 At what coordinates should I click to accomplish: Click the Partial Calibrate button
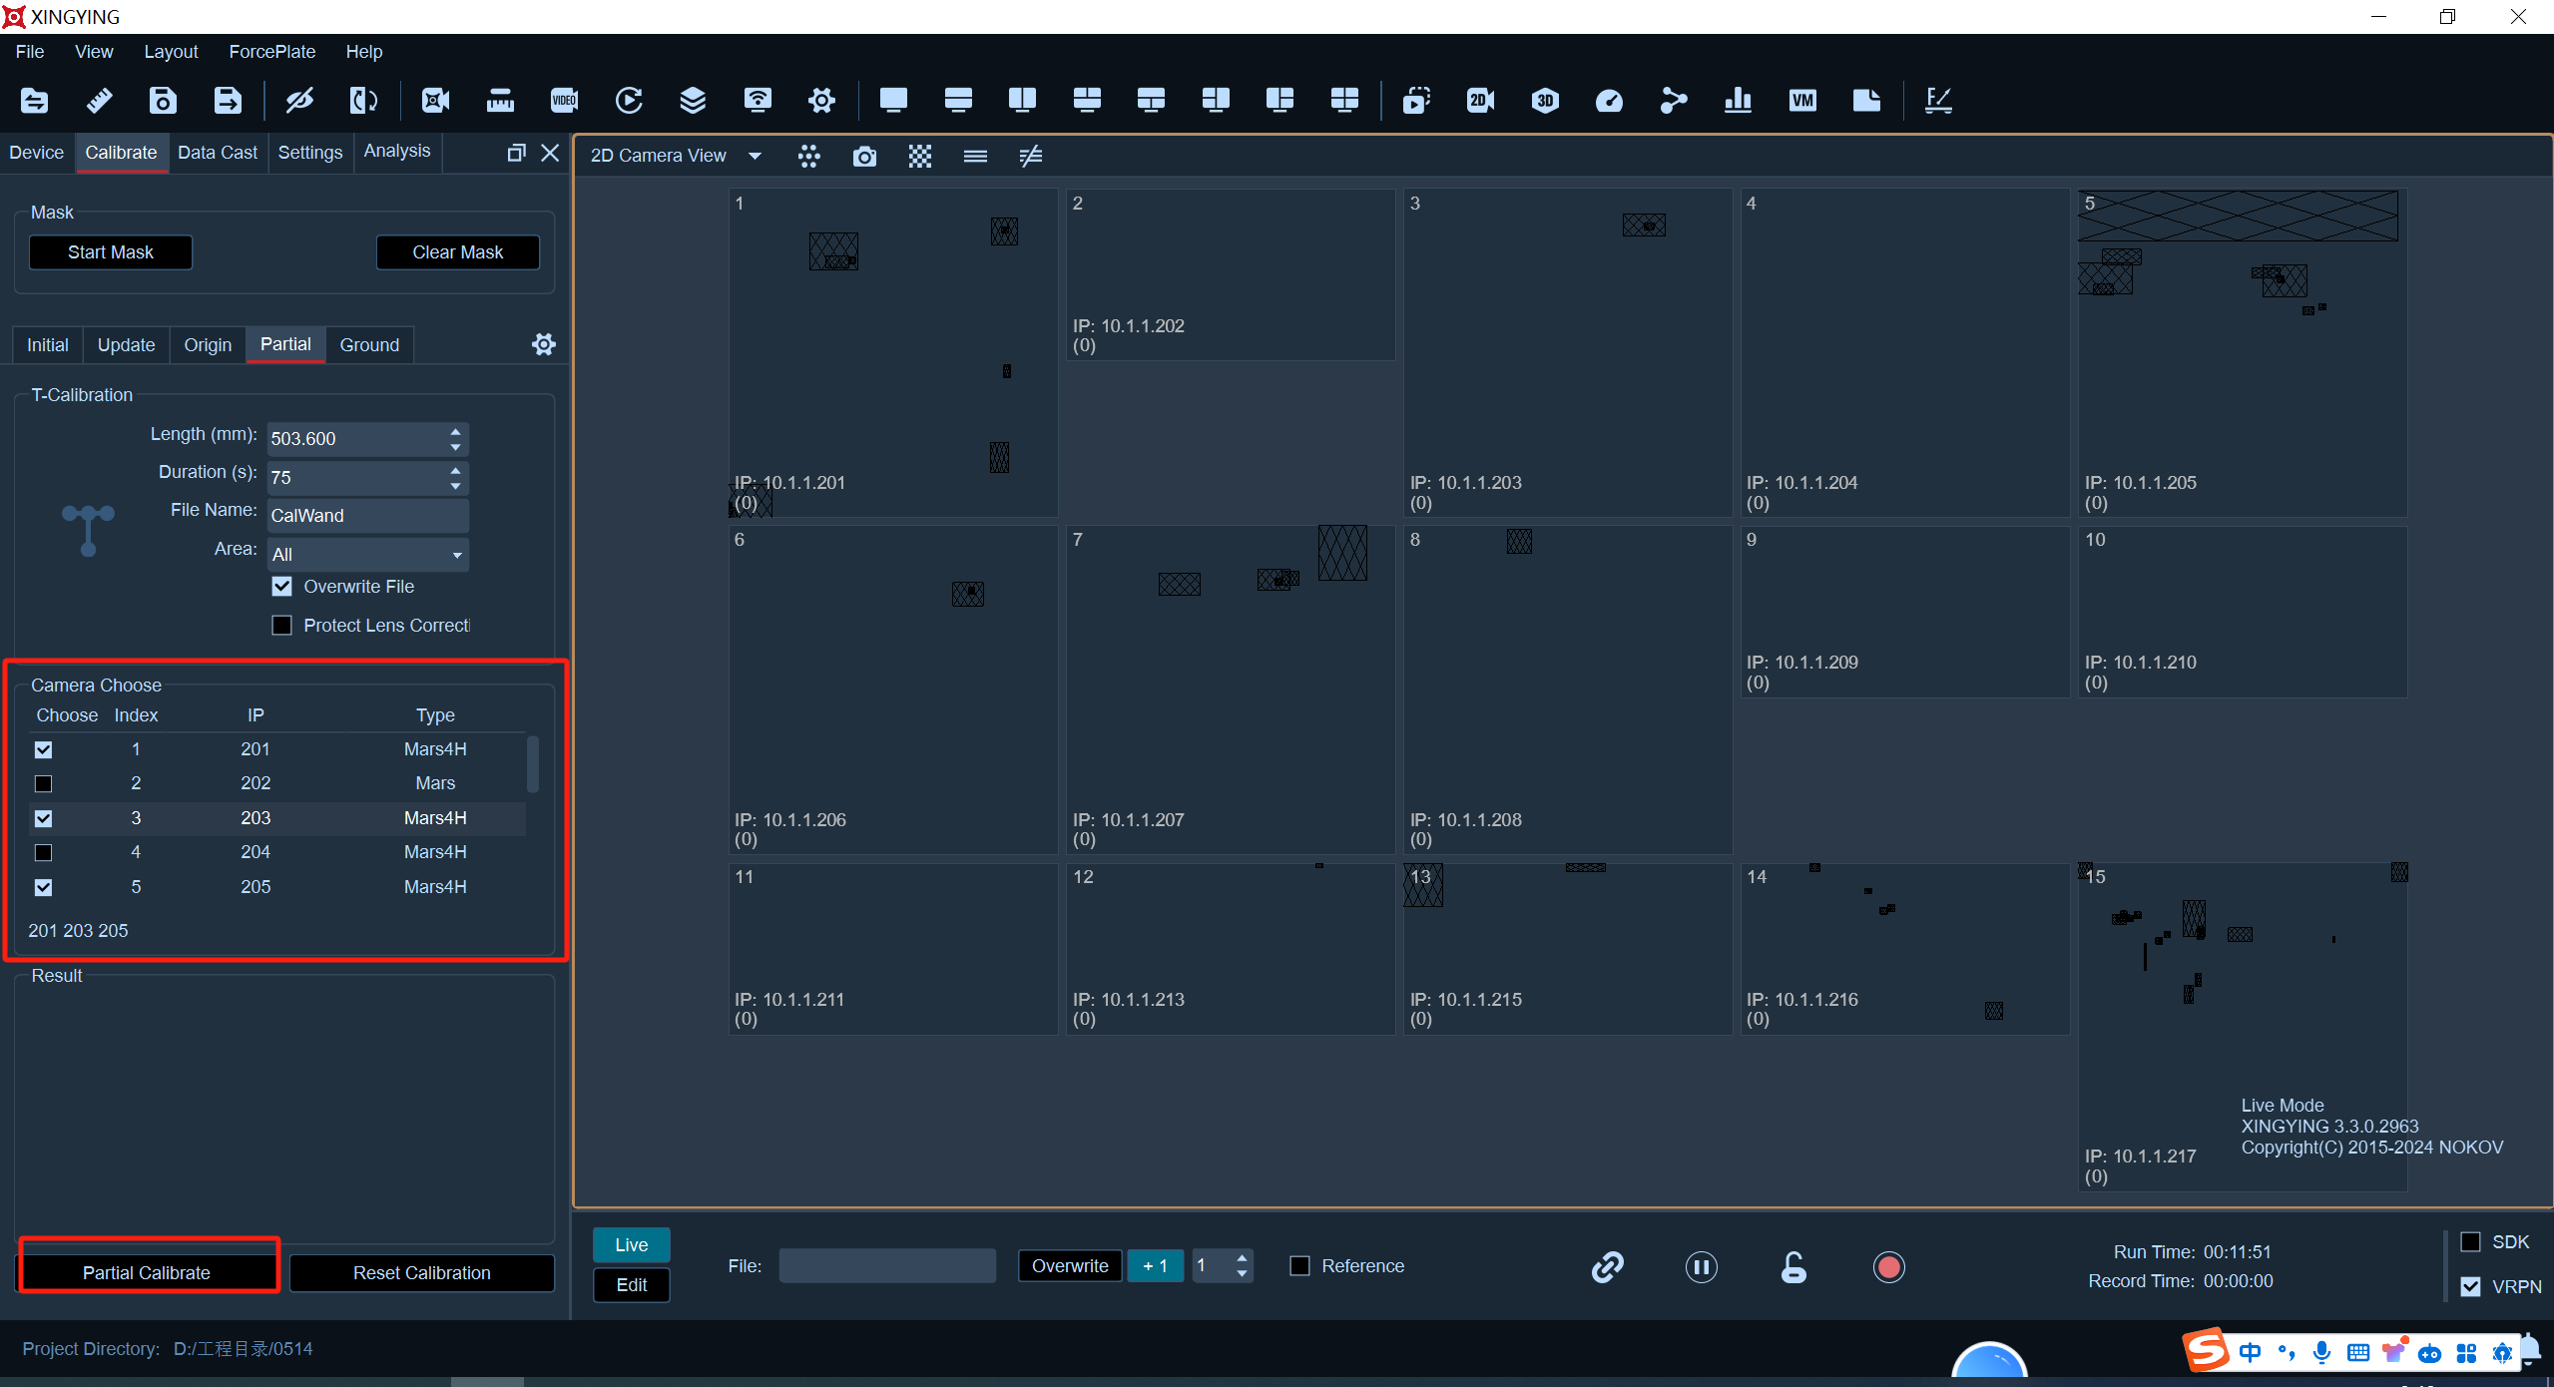click(x=147, y=1272)
